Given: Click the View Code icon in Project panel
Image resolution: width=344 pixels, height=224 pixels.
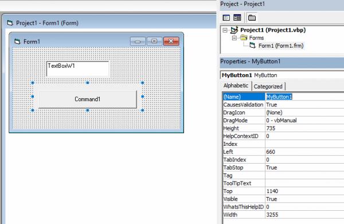Looking at the screenshot, I should (x=226, y=18).
